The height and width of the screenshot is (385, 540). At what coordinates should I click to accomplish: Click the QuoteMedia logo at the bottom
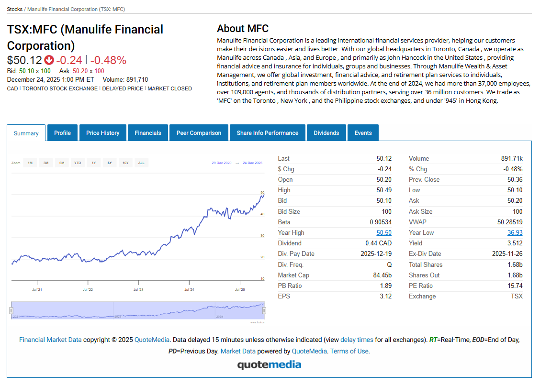[270, 365]
